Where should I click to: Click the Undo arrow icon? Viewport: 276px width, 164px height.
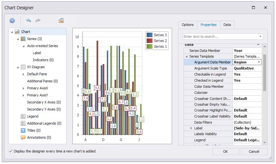pos(29,20)
